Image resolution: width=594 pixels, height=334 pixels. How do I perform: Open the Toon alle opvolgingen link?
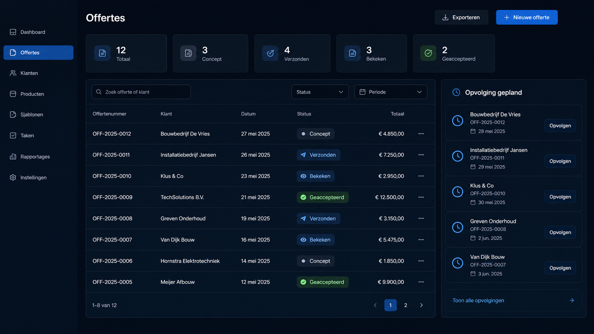513,300
